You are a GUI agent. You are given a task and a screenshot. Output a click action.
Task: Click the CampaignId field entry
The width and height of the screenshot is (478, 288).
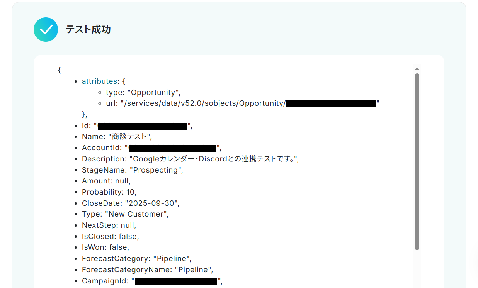pyautogui.click(x=152, y=281)
